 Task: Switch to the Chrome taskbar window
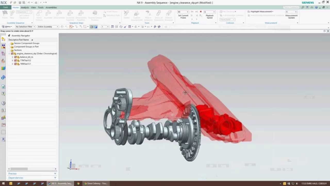(78, 183)
